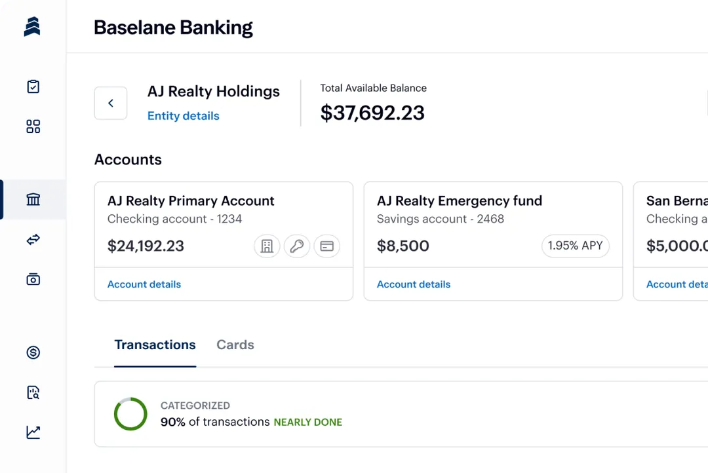
Task: Switch to the Transactions tab
Action: coord(155,345)
